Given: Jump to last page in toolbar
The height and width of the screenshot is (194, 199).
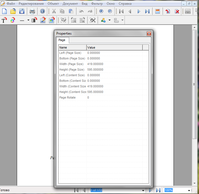Looking at the screenshot, I should 147,11.
